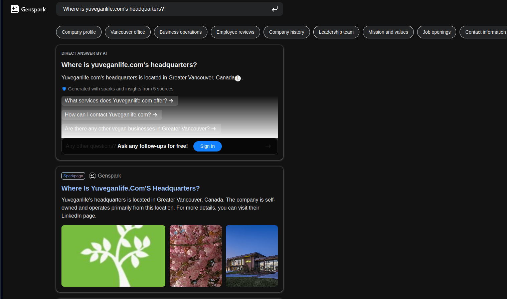Screen dimensions: 507x299
Task: Open the 5 sources link
Action: [163, 89]
